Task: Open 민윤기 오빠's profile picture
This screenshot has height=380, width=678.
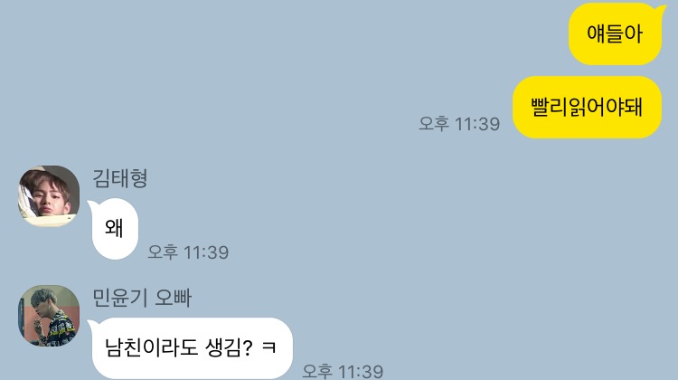Action: click(49, 316)
